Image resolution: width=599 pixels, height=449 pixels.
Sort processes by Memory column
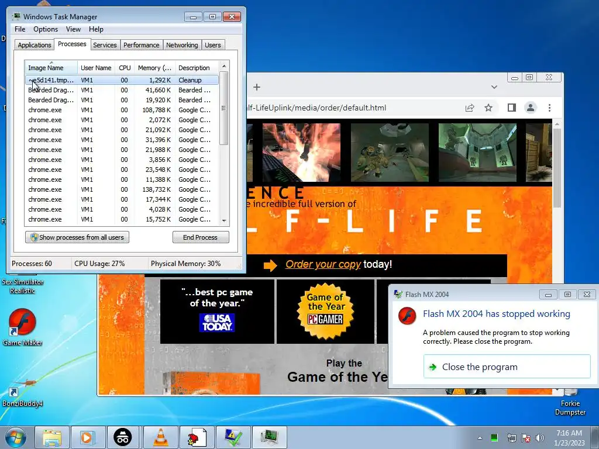[154, 68]
